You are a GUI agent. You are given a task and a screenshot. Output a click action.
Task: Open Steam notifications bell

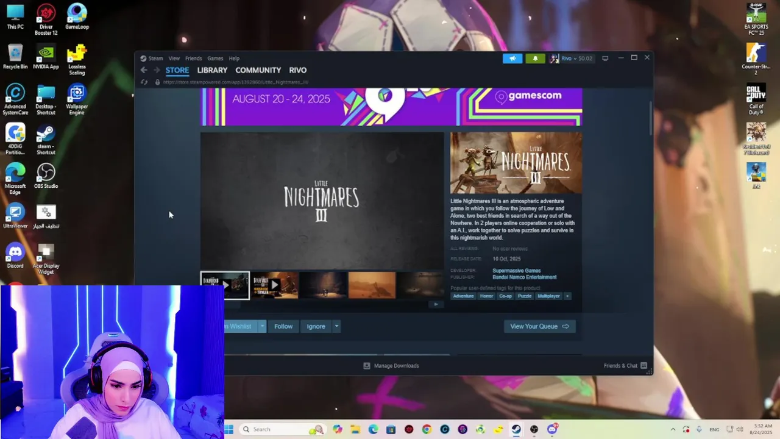coord(535,59)
